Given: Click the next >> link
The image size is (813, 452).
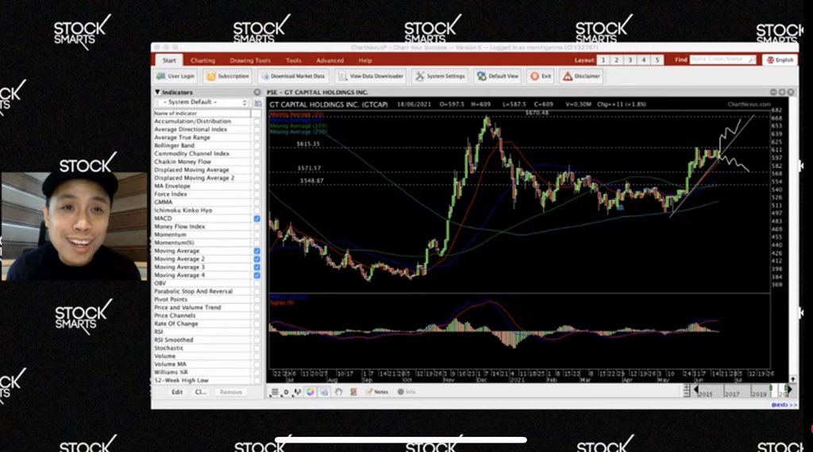Looking at the screenshot, I should click(784, 405).
